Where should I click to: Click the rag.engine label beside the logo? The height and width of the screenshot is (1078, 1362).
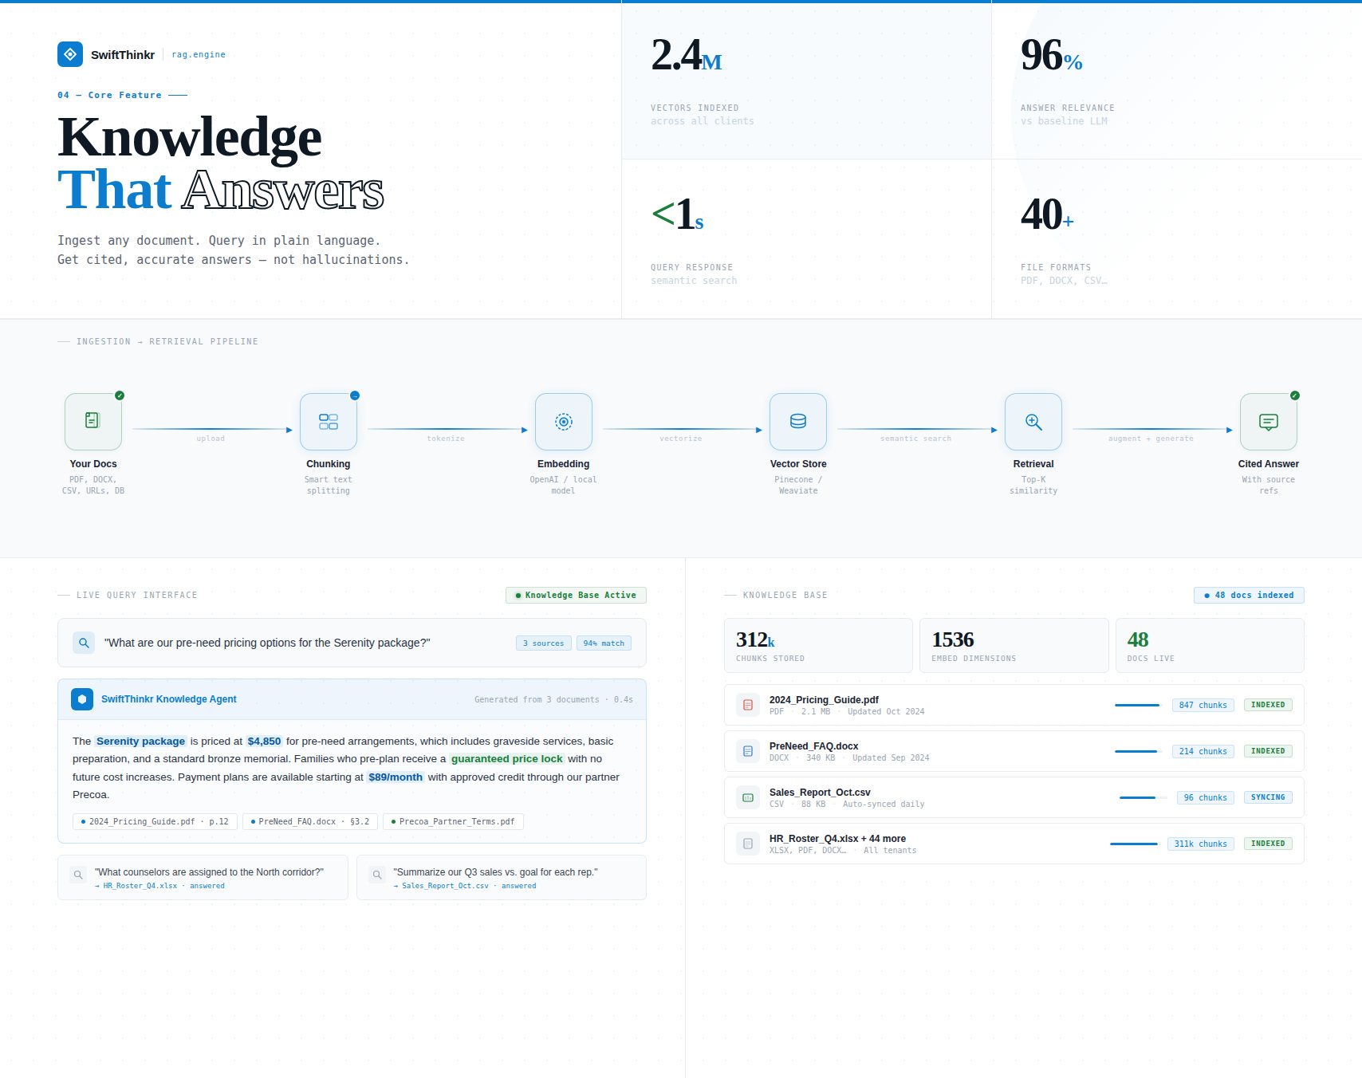pos(199,55)
